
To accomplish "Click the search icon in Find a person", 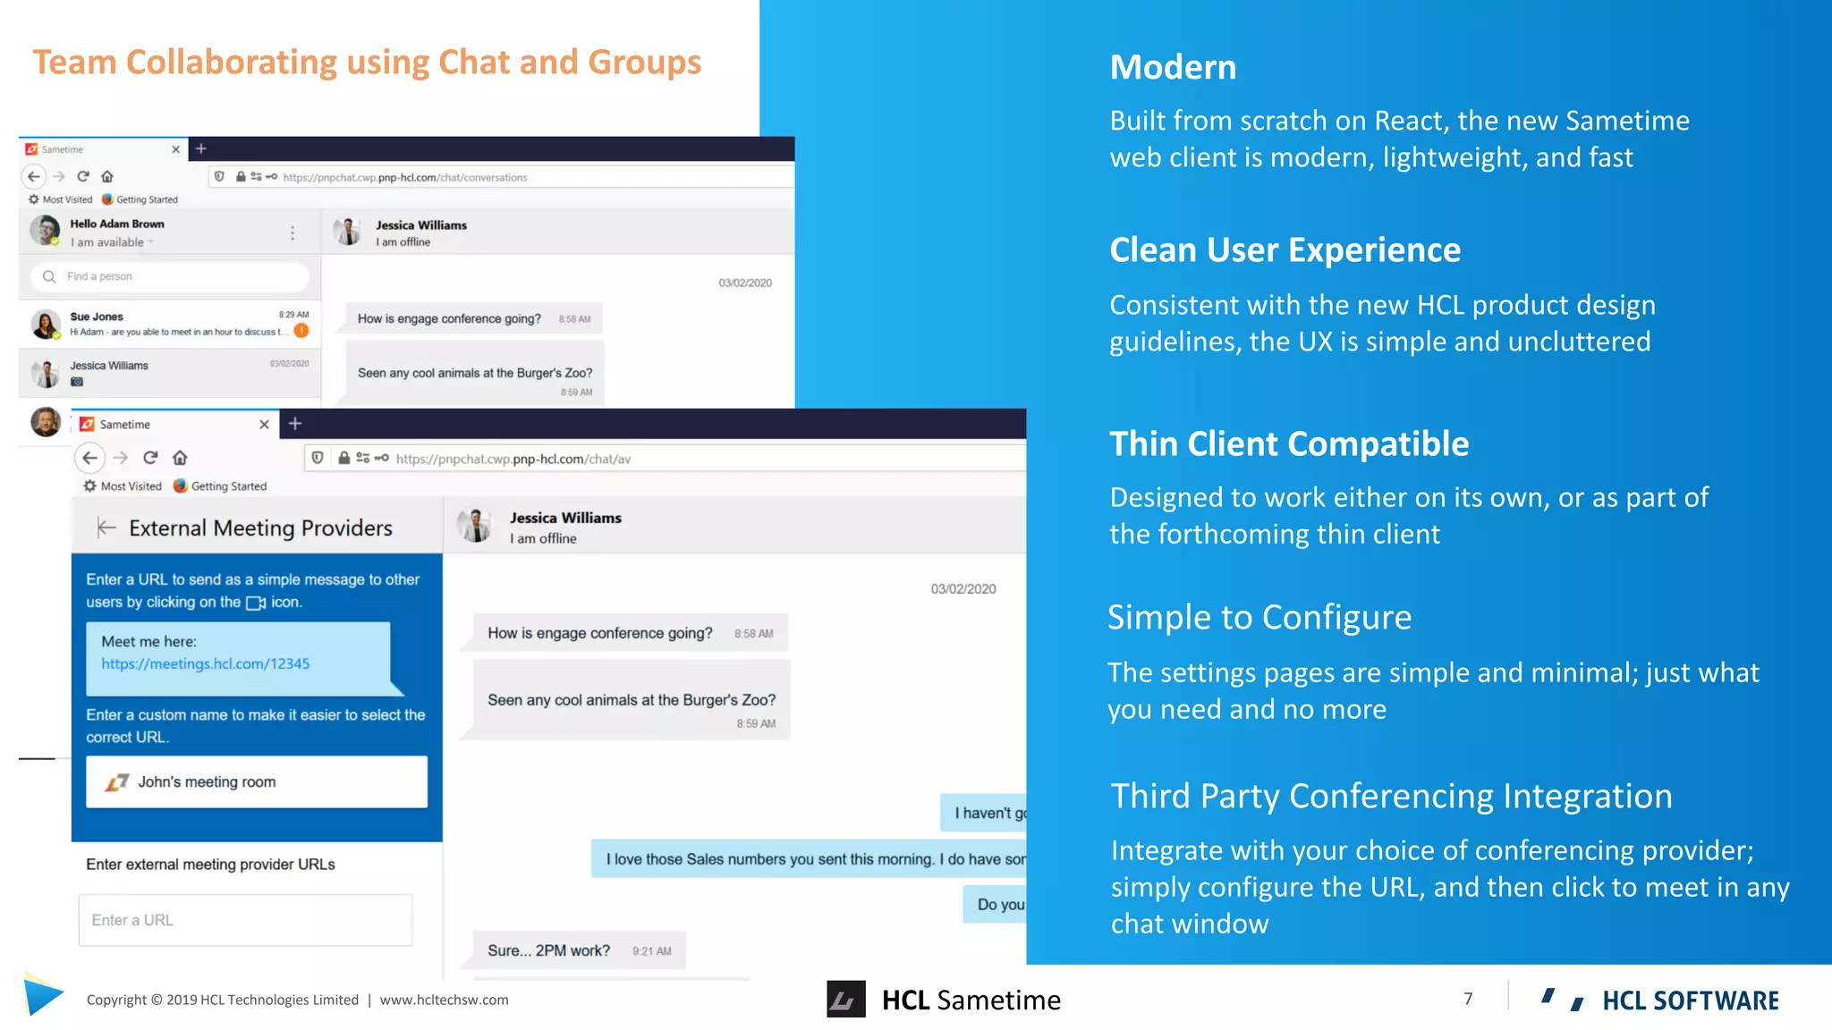I will [x=49, y=276].
